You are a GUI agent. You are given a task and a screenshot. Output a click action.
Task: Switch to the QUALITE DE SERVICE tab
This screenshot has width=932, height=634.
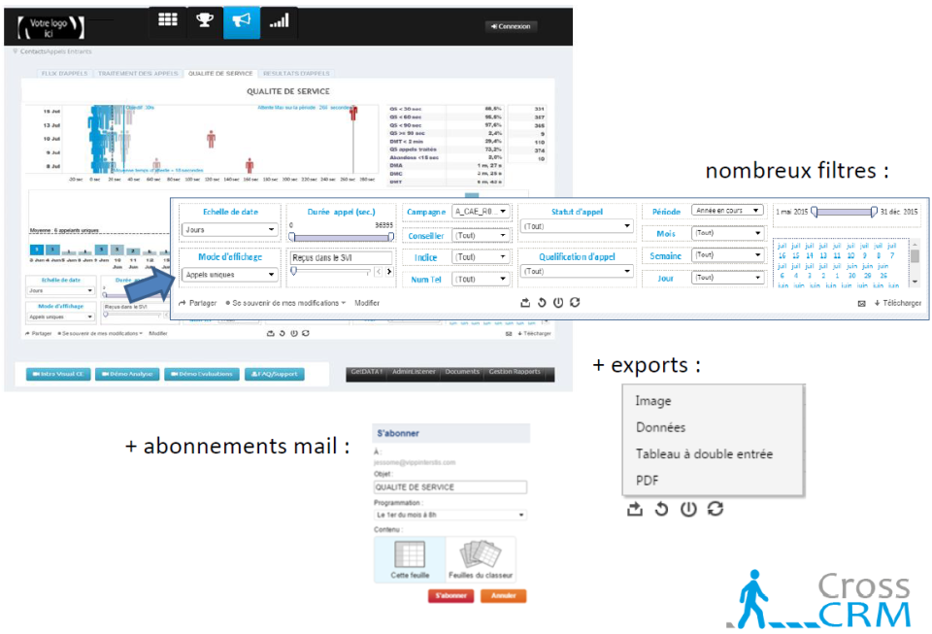pos(219,72)
